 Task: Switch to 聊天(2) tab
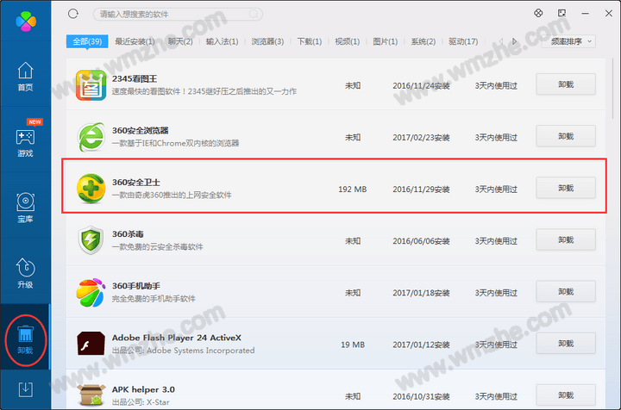click(180, 41)
